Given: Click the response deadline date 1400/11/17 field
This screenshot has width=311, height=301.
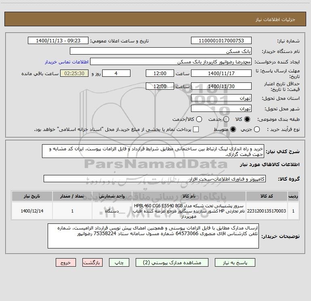Looking at the screenshot, I should (221, 74).
